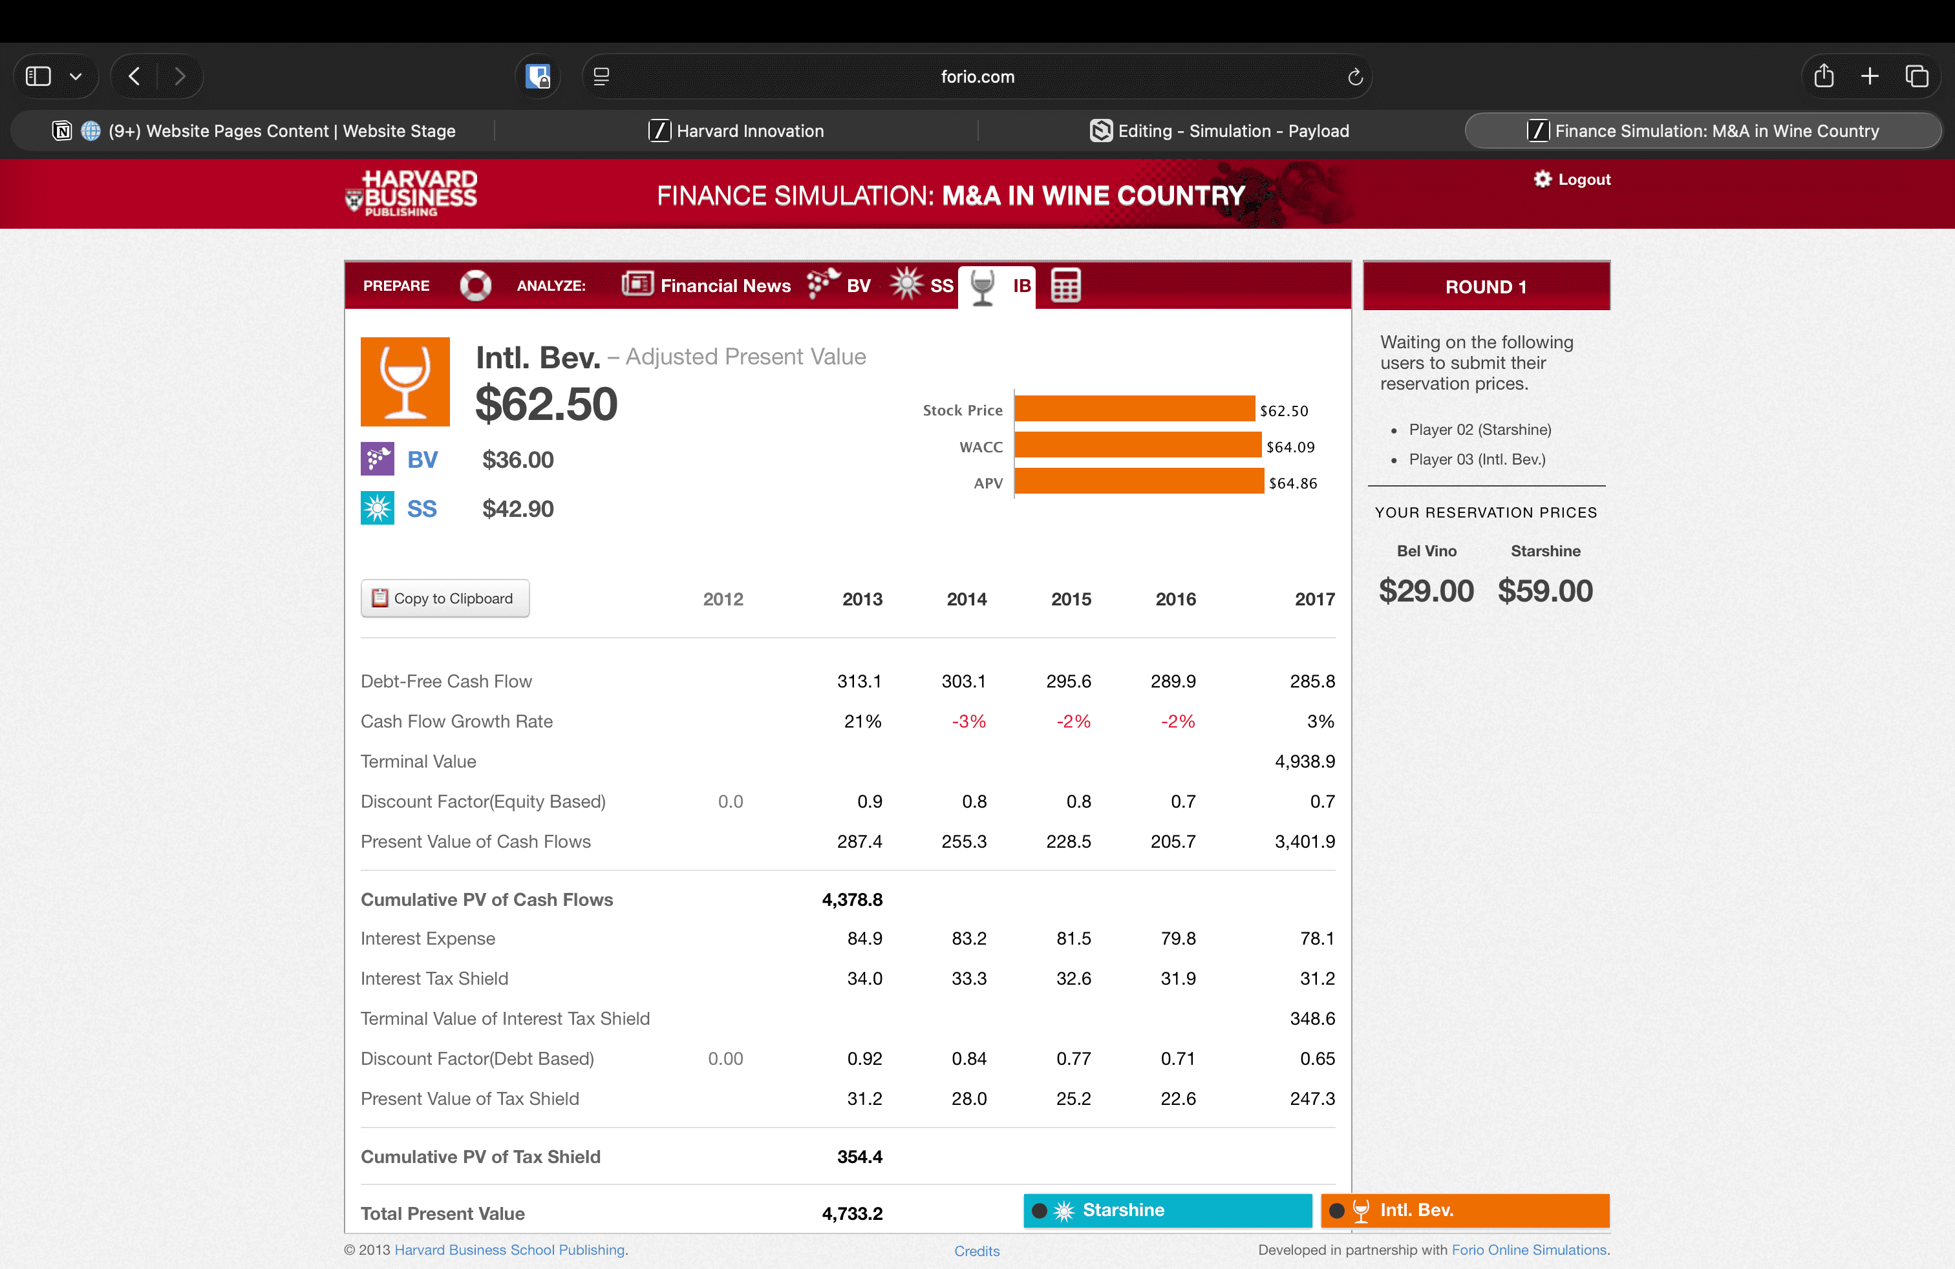Click the orange APV bar in chart
The height and width of the screenshot is (1269, 1955).
(x=1138, y=482)
